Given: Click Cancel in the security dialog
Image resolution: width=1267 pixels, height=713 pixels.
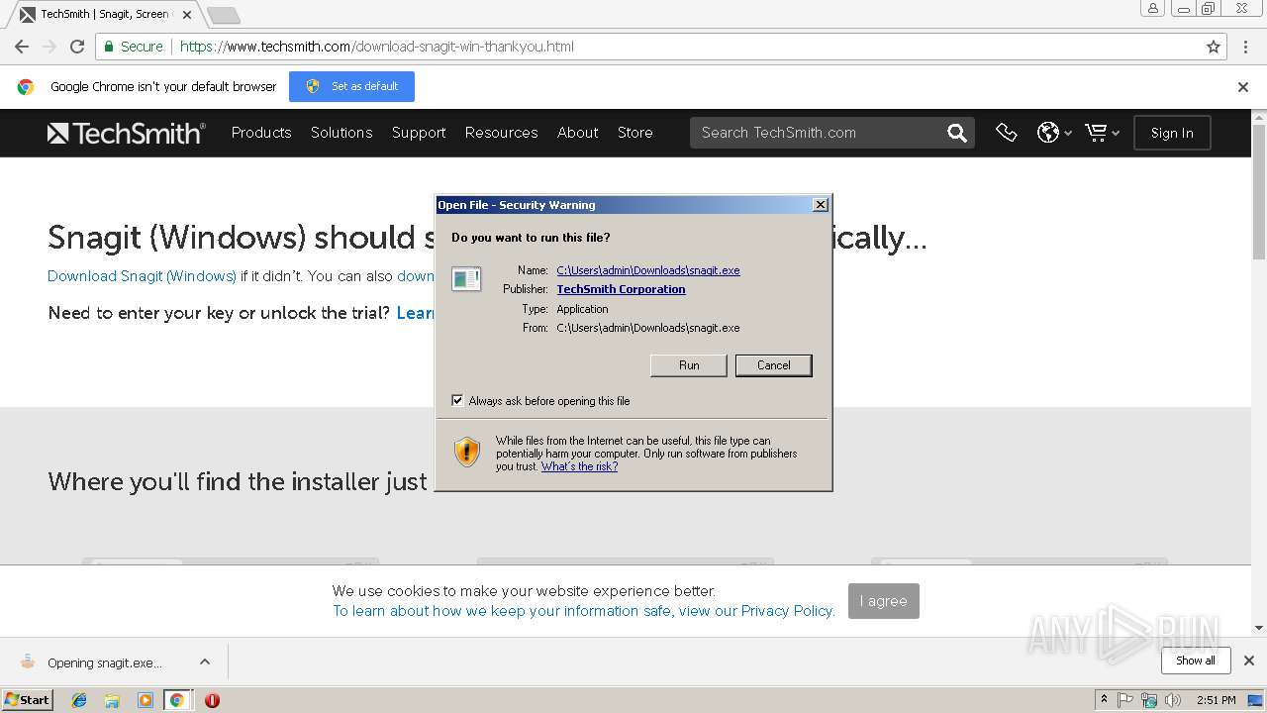Looking at the screenshot, I should click(774, 365).
